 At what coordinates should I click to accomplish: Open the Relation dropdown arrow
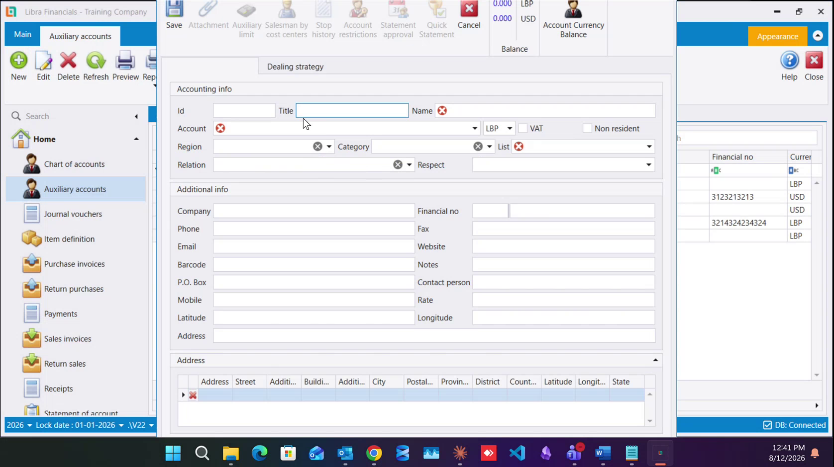[x=409, y=164]
